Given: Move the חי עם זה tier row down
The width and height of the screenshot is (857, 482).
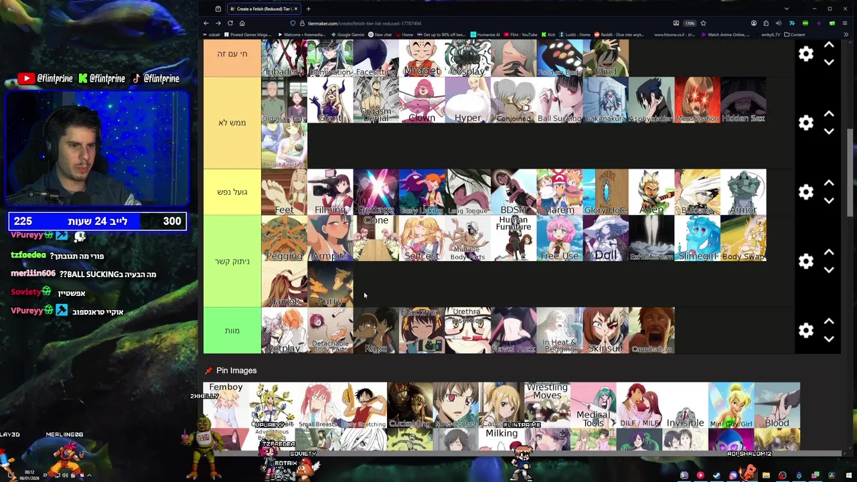Looking at the screenshot, I should tap(829, 62).
